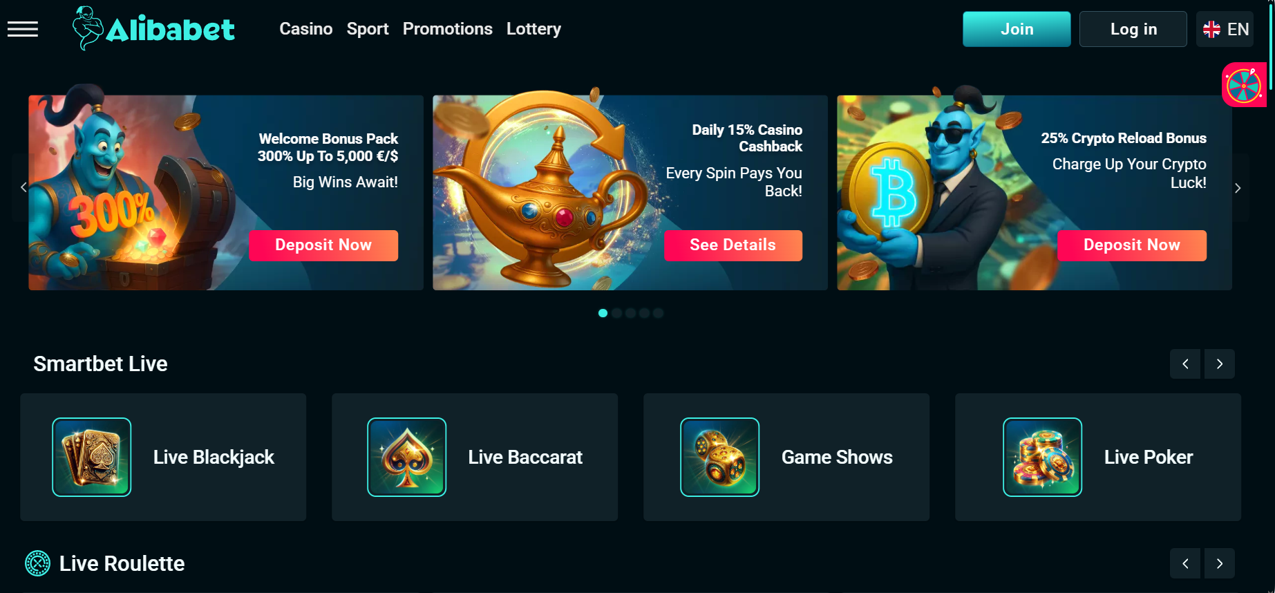
Task: Click the Live Roulette wheel icon
Action: (x=38, y=563)
